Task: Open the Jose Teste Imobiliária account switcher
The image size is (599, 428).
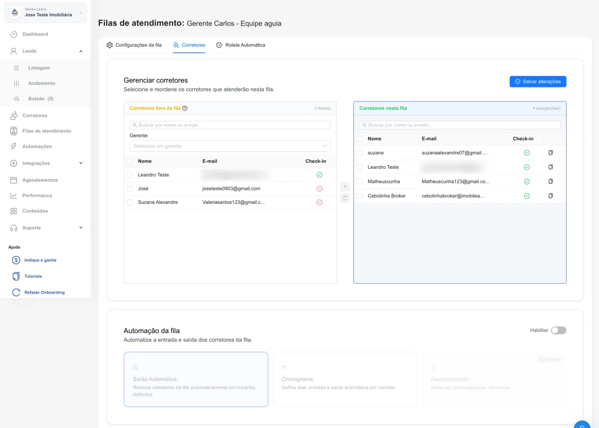Action: pos(46,12)
